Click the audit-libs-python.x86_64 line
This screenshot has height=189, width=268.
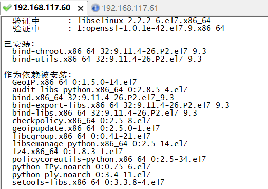(x=100, y=90)
